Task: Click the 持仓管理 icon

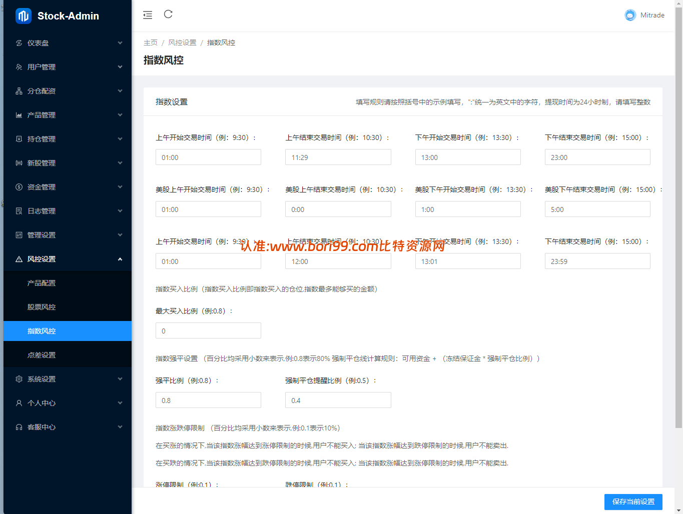Action: pos(19,139)
